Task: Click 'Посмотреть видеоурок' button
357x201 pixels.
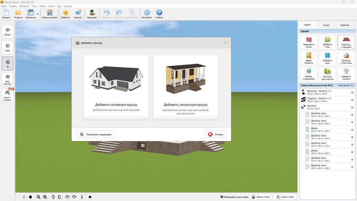Action: (x=96, y=134)
